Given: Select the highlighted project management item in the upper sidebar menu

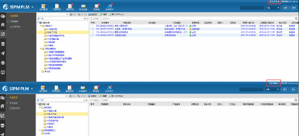Looking at the screenshot, I should 14,16.
